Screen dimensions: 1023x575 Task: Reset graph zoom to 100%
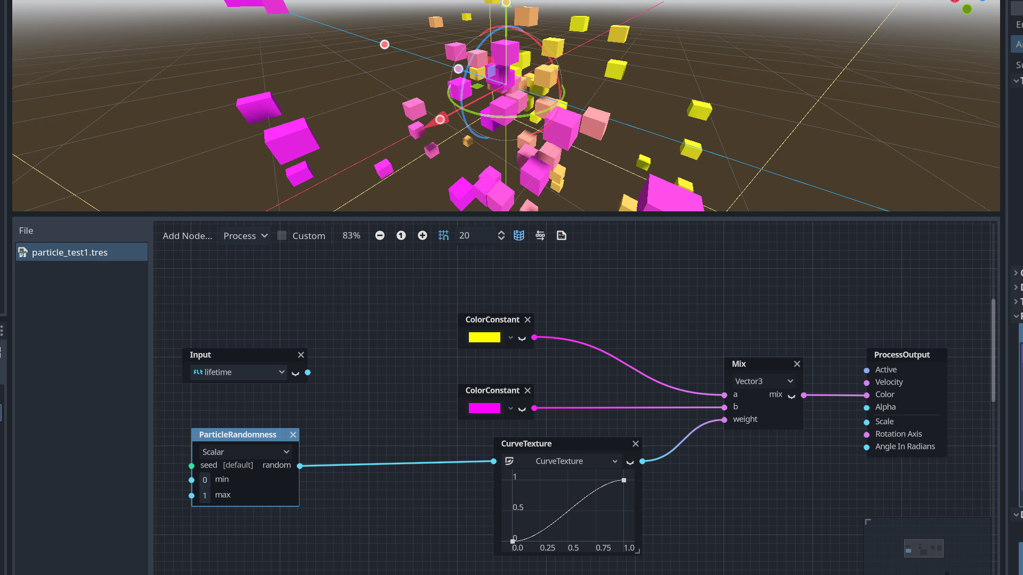[401, 235]
